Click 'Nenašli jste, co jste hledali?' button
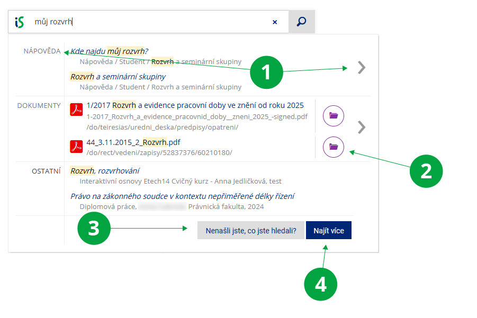Image resolution: width=477 pixels, height=318 pixels. [250, 231]
